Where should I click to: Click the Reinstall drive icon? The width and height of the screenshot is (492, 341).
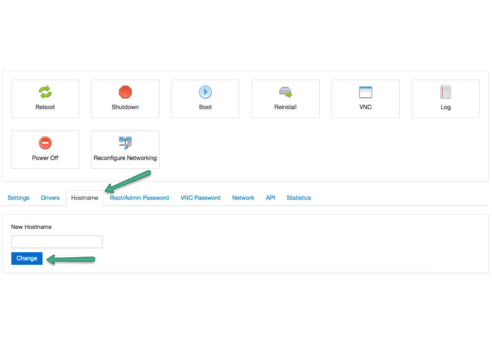click(x=286, y=92)
